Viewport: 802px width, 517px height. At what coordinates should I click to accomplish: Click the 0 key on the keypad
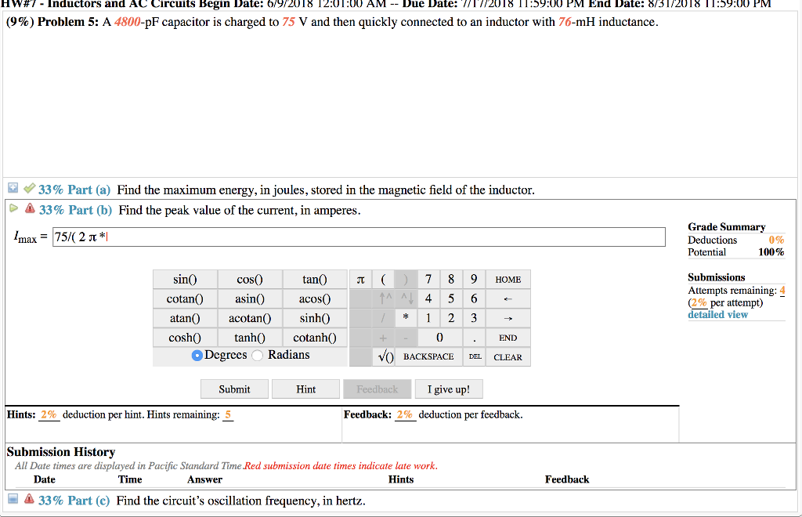(x=440, y=338)
